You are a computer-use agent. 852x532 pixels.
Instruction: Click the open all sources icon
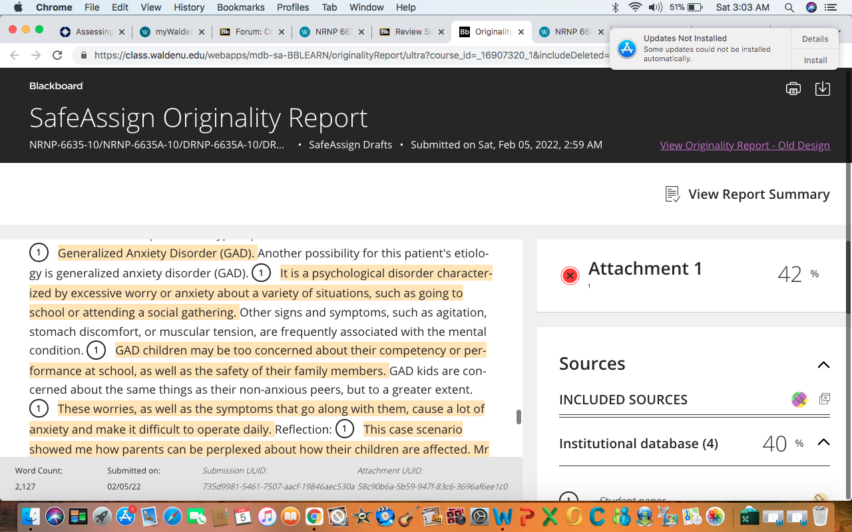tap(824, 399)
